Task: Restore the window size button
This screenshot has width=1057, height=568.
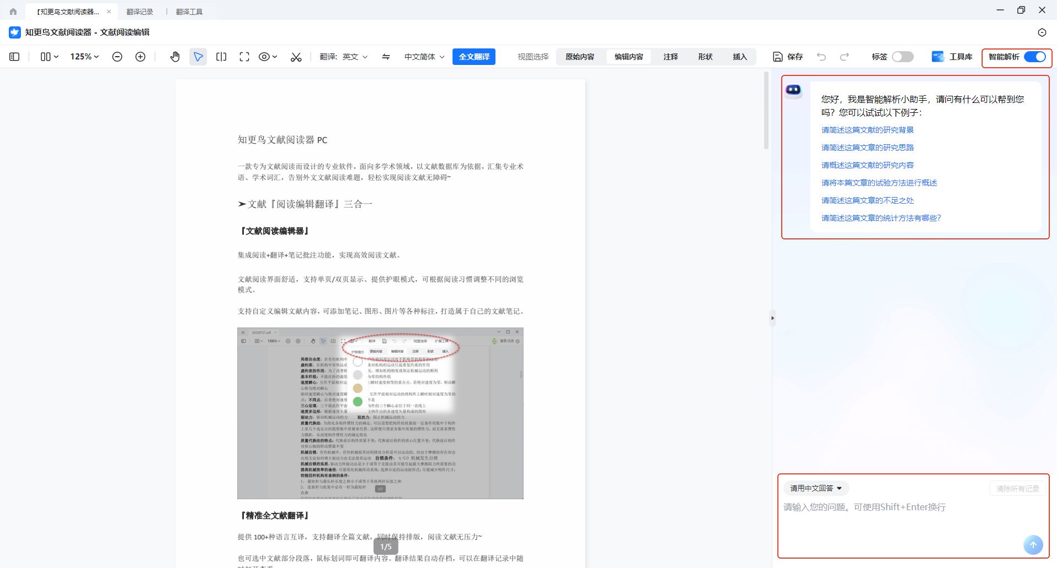Action: pyautogui.click(x=1021, y=10)
